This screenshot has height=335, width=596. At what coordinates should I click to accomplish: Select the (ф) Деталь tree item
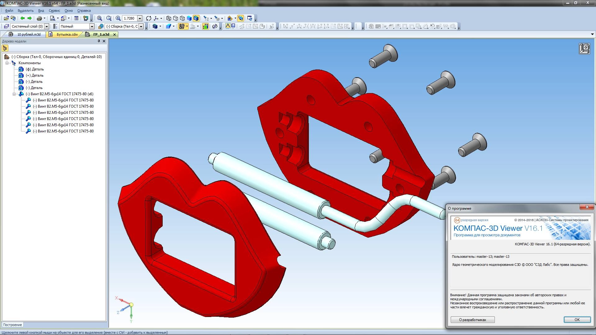coord(35,69)
